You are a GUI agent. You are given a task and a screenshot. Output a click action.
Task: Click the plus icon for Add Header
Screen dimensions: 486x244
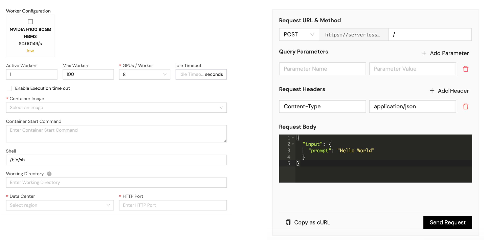(x=432, y=91)
